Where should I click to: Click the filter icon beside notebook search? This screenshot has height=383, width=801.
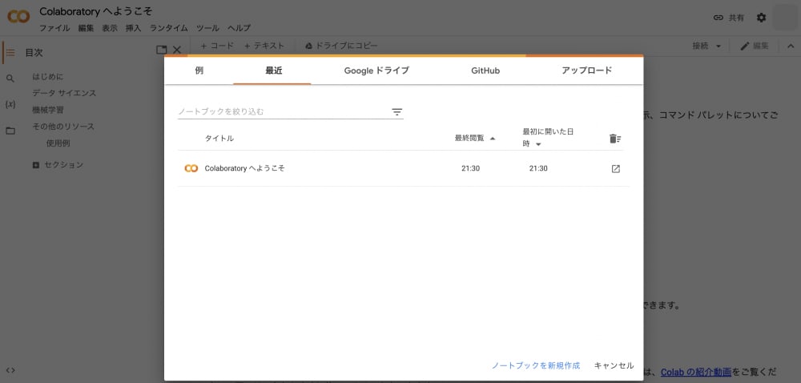(397, 112)
